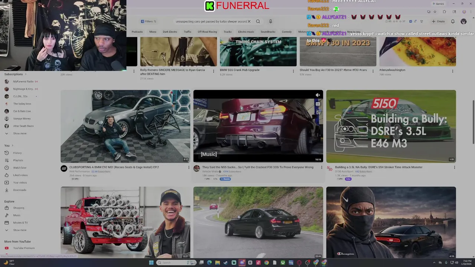Click the page vertical scrollbar
This screenshot has width=475, height=267.
(474, 122)
